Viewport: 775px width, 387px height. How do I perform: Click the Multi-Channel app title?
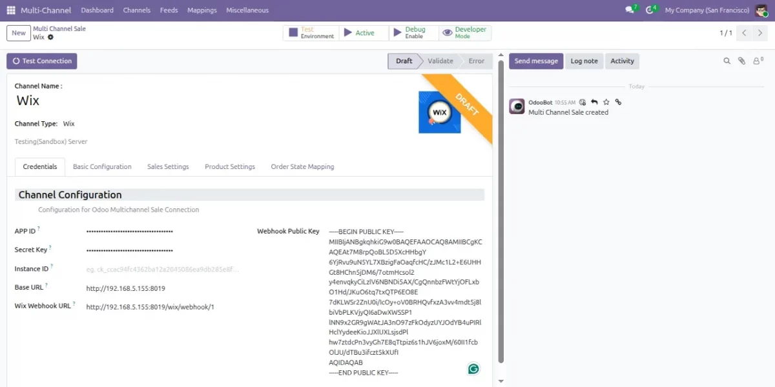pos(46,10)
